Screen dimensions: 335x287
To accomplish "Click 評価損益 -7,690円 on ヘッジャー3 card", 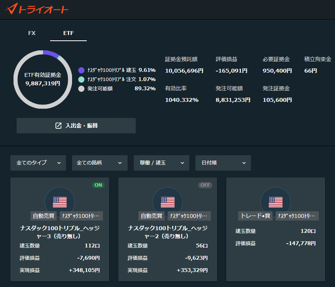I will 60,258.
